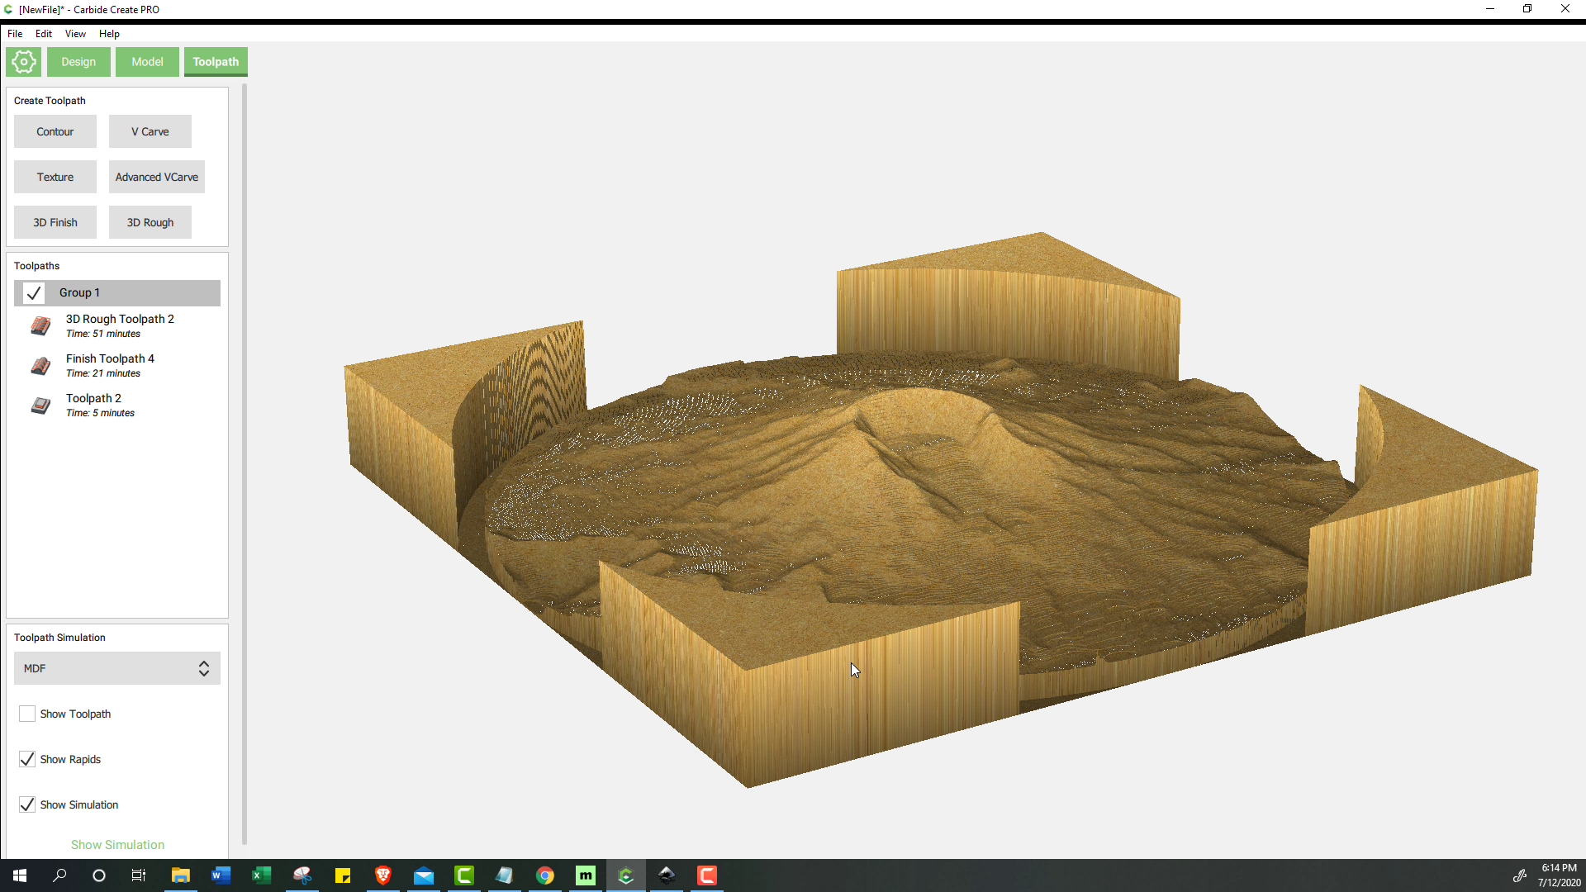The image size is (1586, 892).
Task: Click the V Carve tool button
Action: (x=150, y=132)
